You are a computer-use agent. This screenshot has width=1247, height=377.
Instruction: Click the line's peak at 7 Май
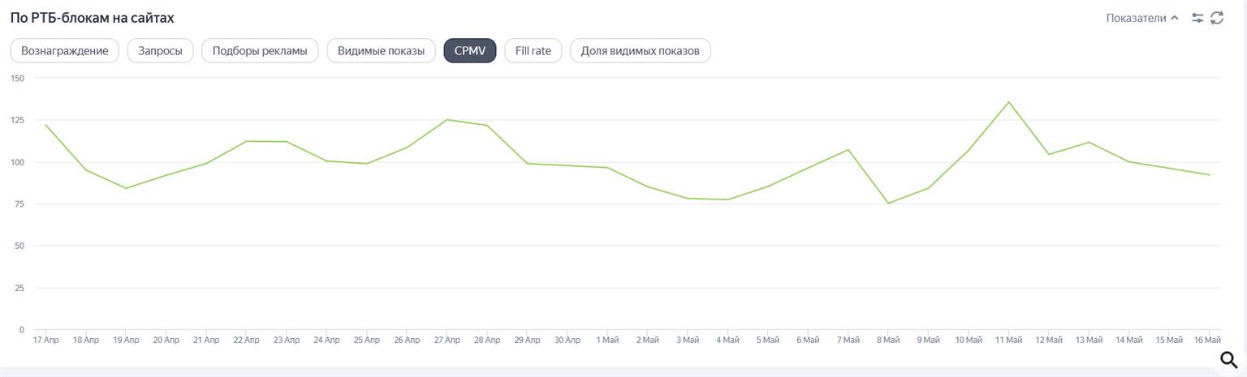(848, 149)
